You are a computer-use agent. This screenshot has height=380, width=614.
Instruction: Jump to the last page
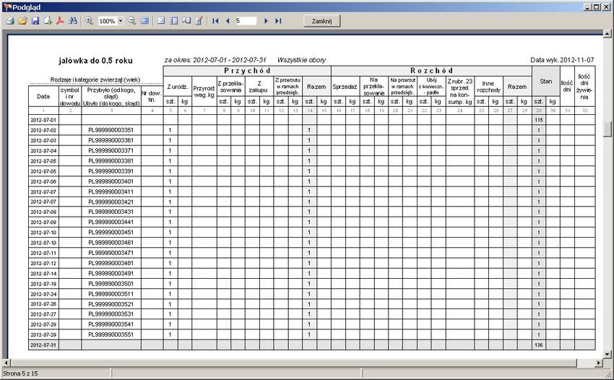pyautogui.click(x=278, y=21)
